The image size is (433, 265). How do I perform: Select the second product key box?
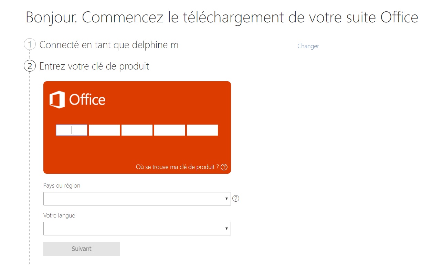point(104,130)
